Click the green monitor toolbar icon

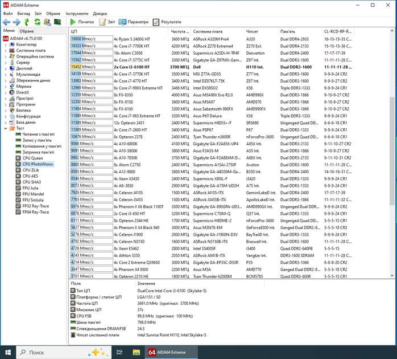(x=57, y=22)
